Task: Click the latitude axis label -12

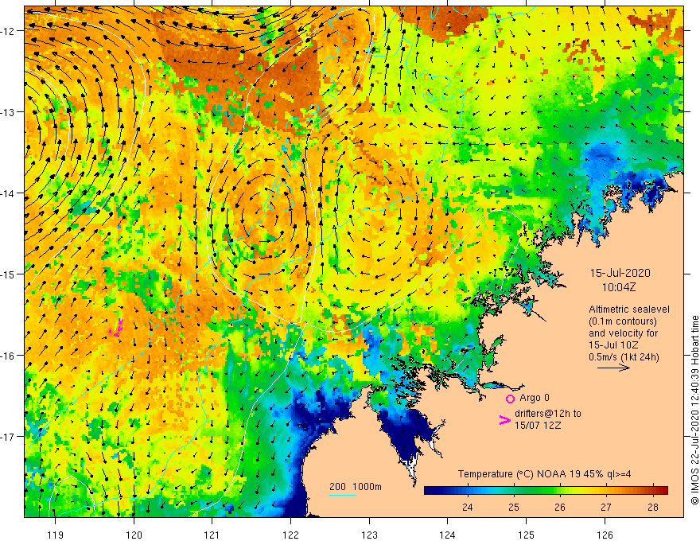Action: (x=9, y=31)
